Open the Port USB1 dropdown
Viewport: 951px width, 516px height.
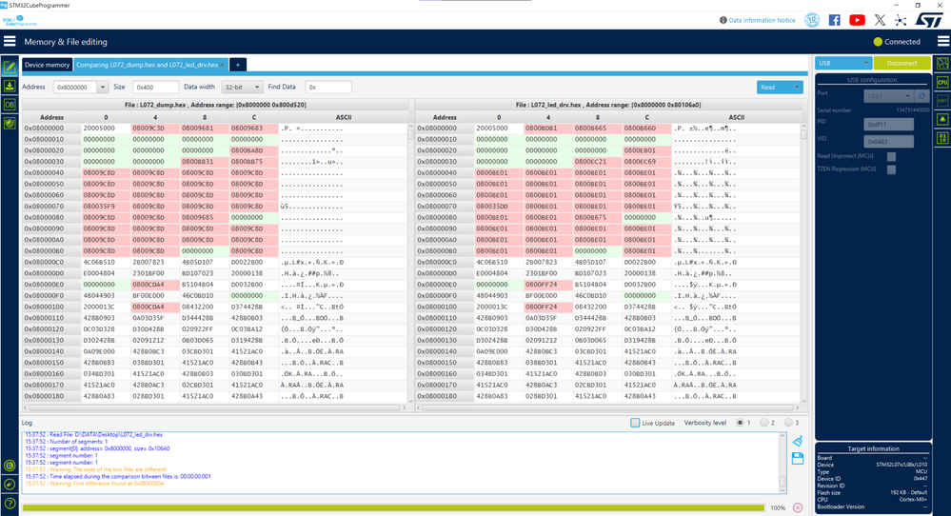click(x=888, y=96)
